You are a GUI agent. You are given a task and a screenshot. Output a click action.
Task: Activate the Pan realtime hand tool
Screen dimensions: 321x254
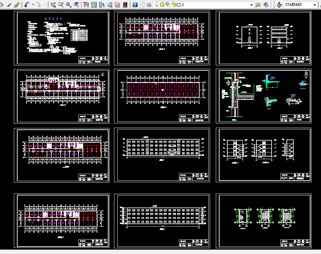pos(53,4)
